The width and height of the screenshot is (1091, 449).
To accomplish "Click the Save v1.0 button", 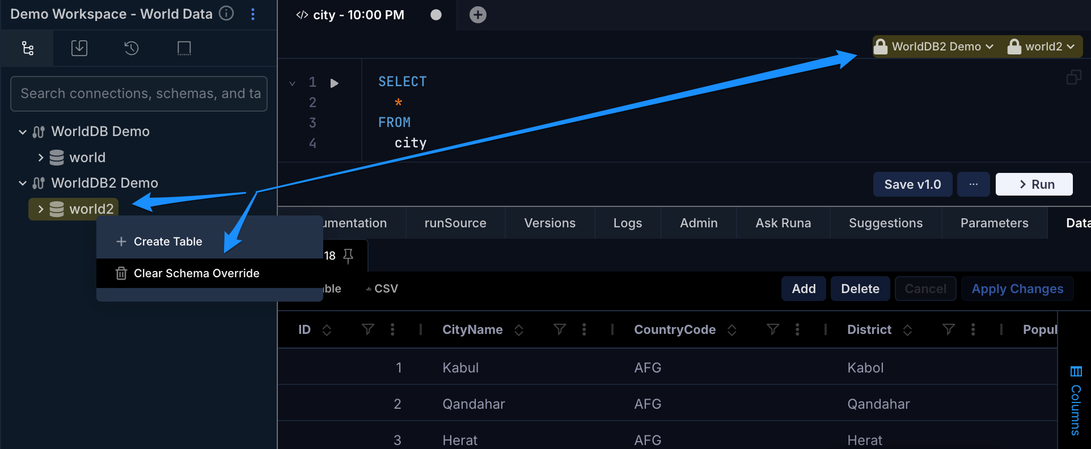I will 912,185.
